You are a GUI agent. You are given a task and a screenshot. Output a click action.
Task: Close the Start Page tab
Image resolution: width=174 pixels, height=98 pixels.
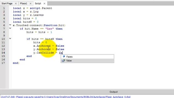click(16, 4)
